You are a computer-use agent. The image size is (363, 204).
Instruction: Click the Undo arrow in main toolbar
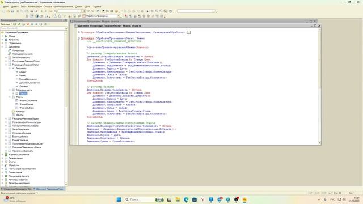point(41,11)
